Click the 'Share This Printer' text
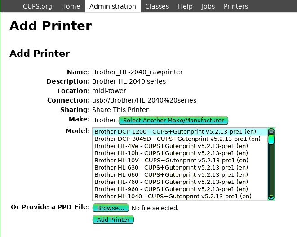The width and height of the screenshot is (297, 237). pos(120,110)
